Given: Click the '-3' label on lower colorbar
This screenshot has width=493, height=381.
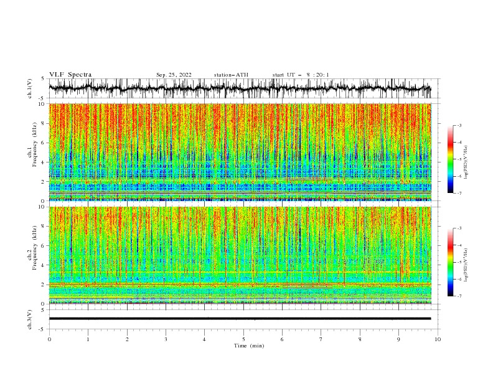Looking at the screenshot, I should tap(459, 228).
